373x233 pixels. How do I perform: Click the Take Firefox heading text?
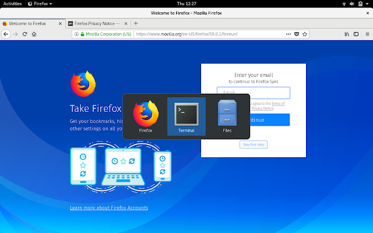[x=96, y=108]
